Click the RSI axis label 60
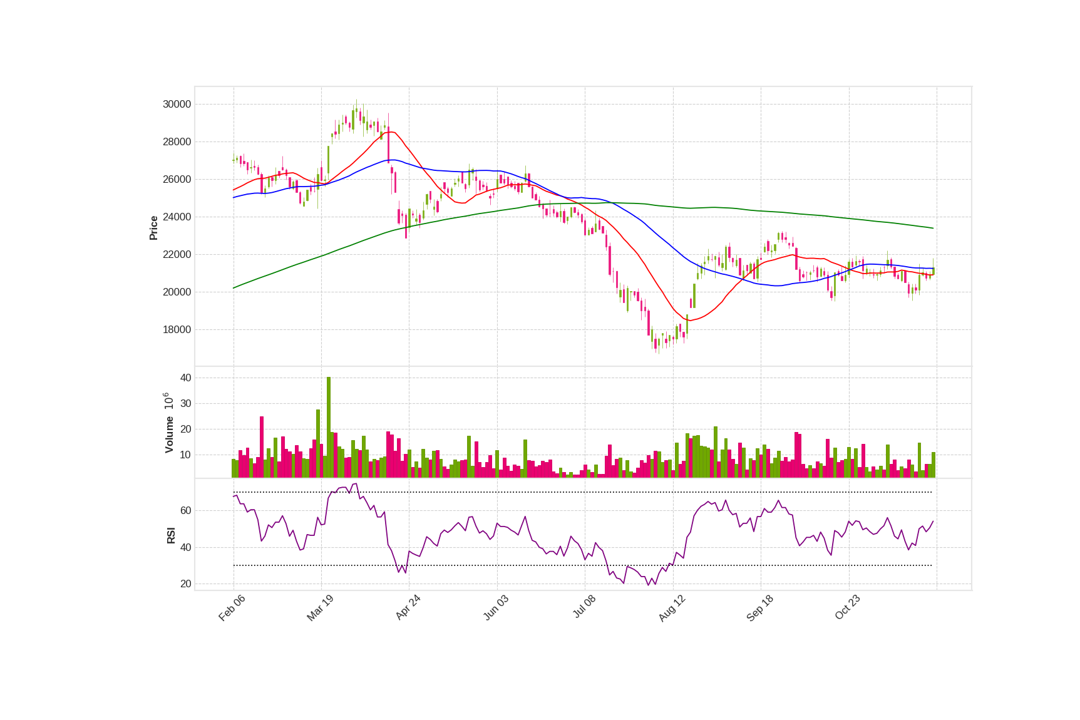This screenshot has width=1080, height=720. pos(185,511)
